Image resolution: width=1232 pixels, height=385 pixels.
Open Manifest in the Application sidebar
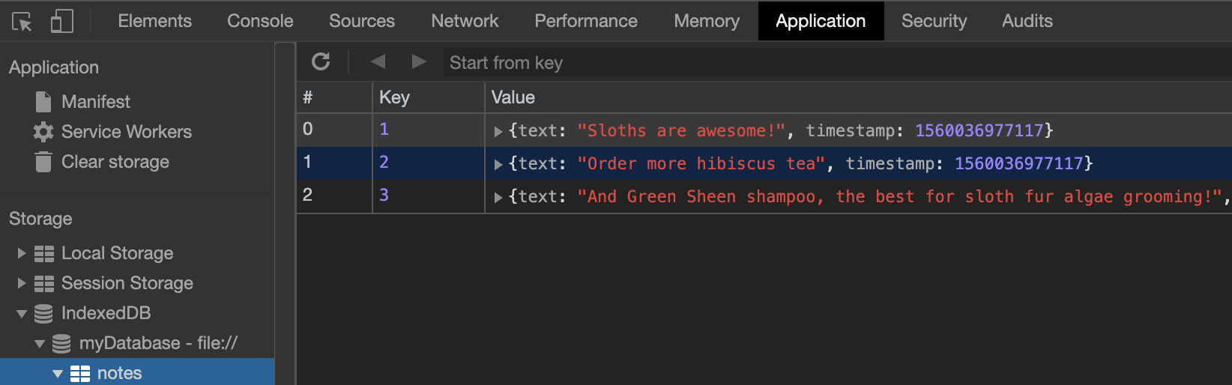pyautogui.click(x=95, y=102)
